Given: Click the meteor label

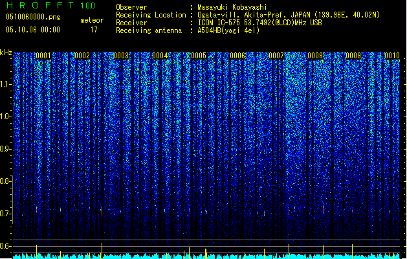Looking at the screenshot, I should coord(92,20).
